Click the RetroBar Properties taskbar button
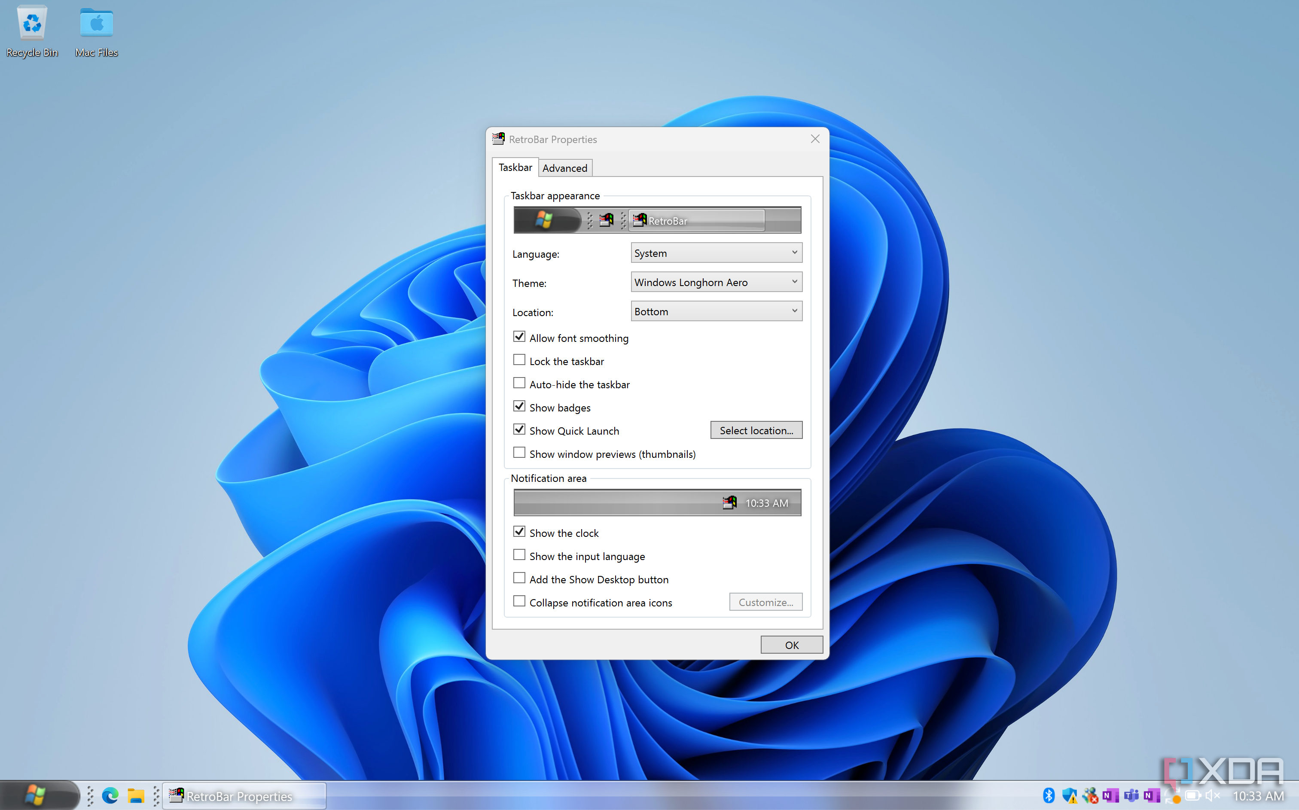Image resolution: width=1299 pixels, height=810 pixels. point(244,795)
